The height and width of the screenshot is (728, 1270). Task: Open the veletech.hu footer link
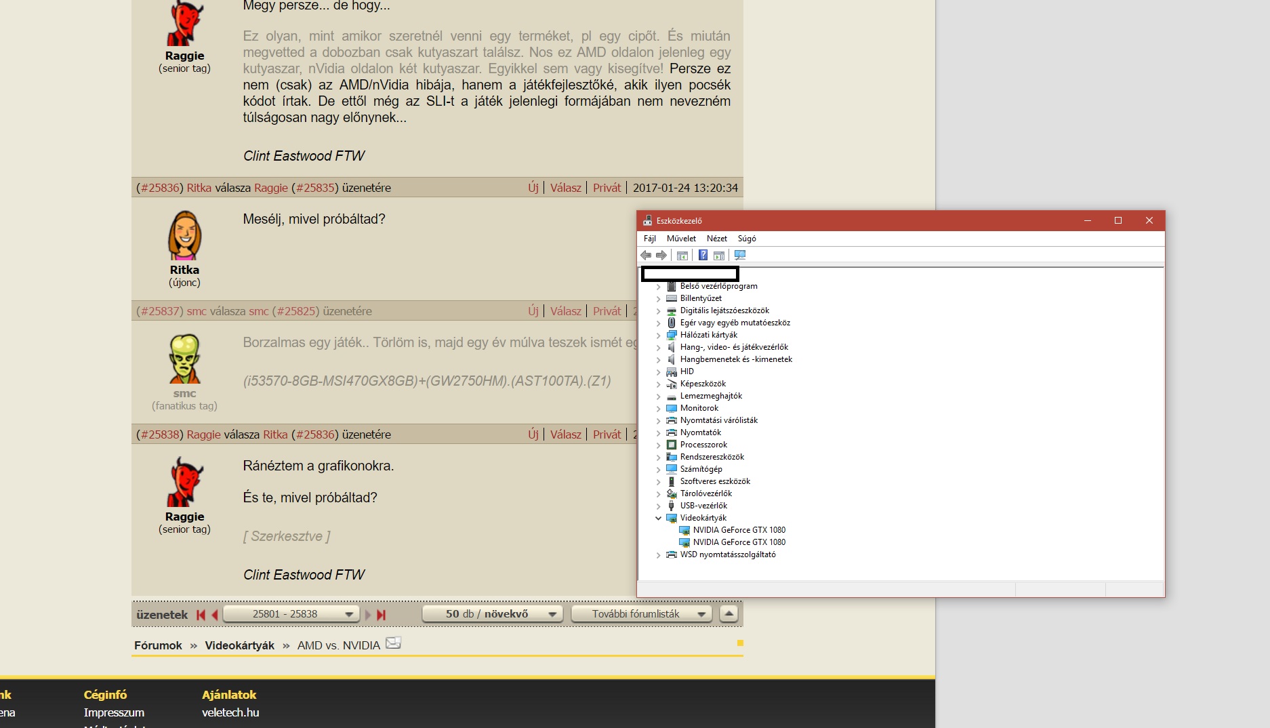[230, 712]
